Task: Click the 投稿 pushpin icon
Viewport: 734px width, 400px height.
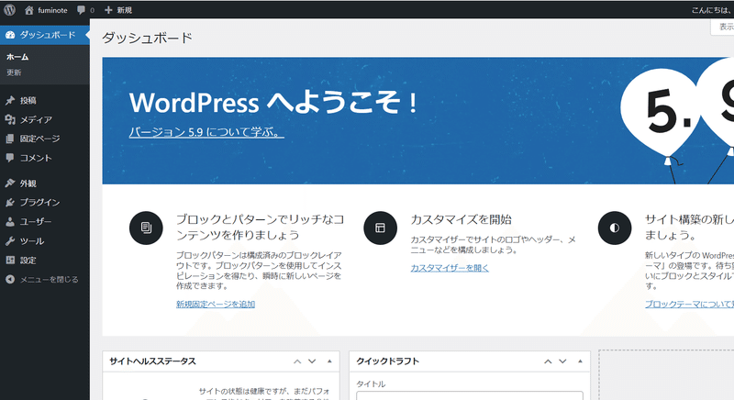Action: coord(10,100)
